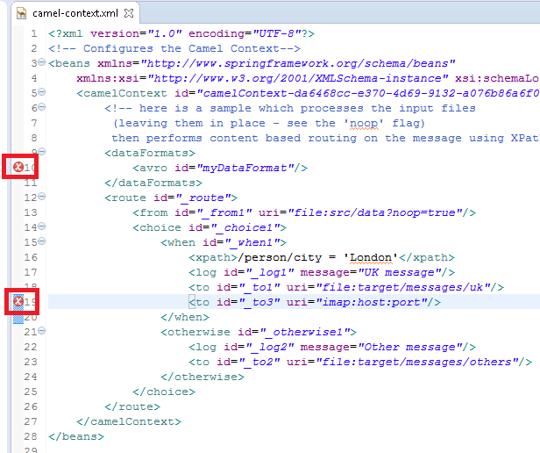The height and width of the screenshot is (453, 540).
Task: Collapse the comment block on line 6
Action: coord(42,108)
